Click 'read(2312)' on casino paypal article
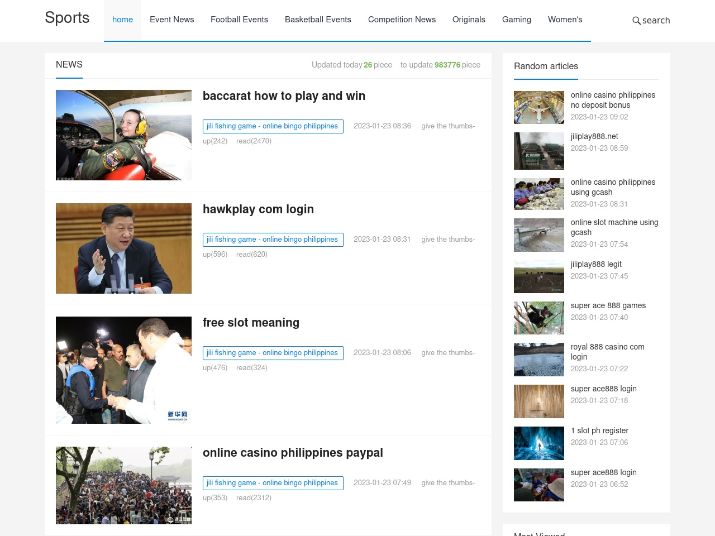Viewport: 715px width, 536px height. (254, 498)
